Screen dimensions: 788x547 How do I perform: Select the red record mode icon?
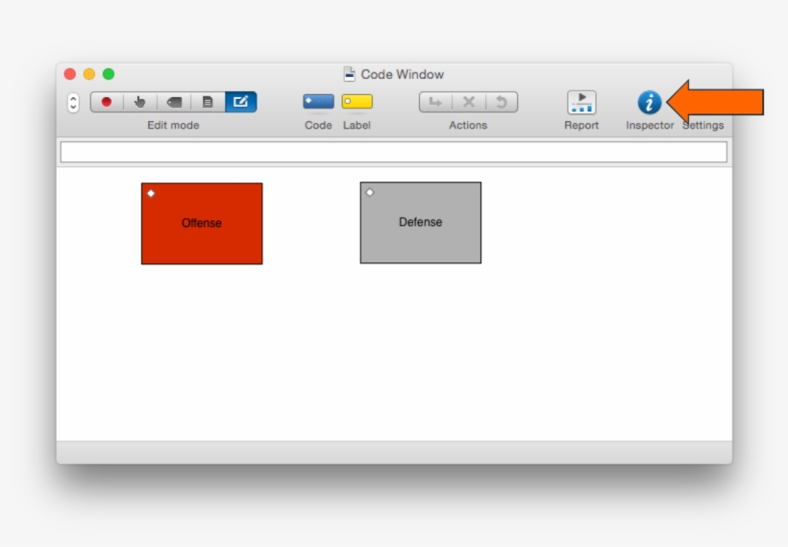point(107,102)
